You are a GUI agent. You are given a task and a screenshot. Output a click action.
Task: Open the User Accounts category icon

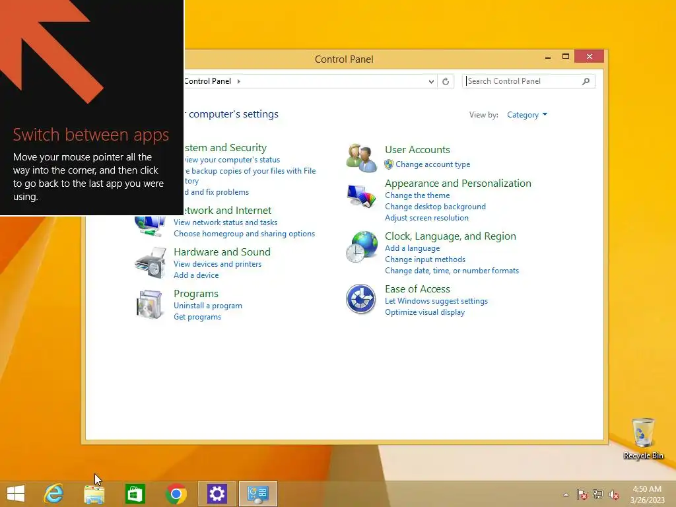[x=361, y=158]
